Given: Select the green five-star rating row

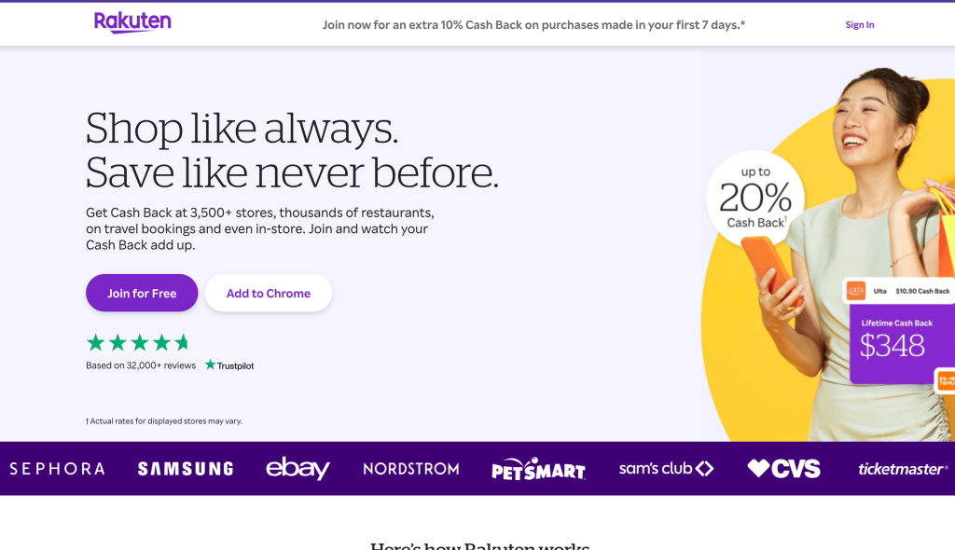Looking at the screenshot, I should pyautogui.click(x=139, y=342).
